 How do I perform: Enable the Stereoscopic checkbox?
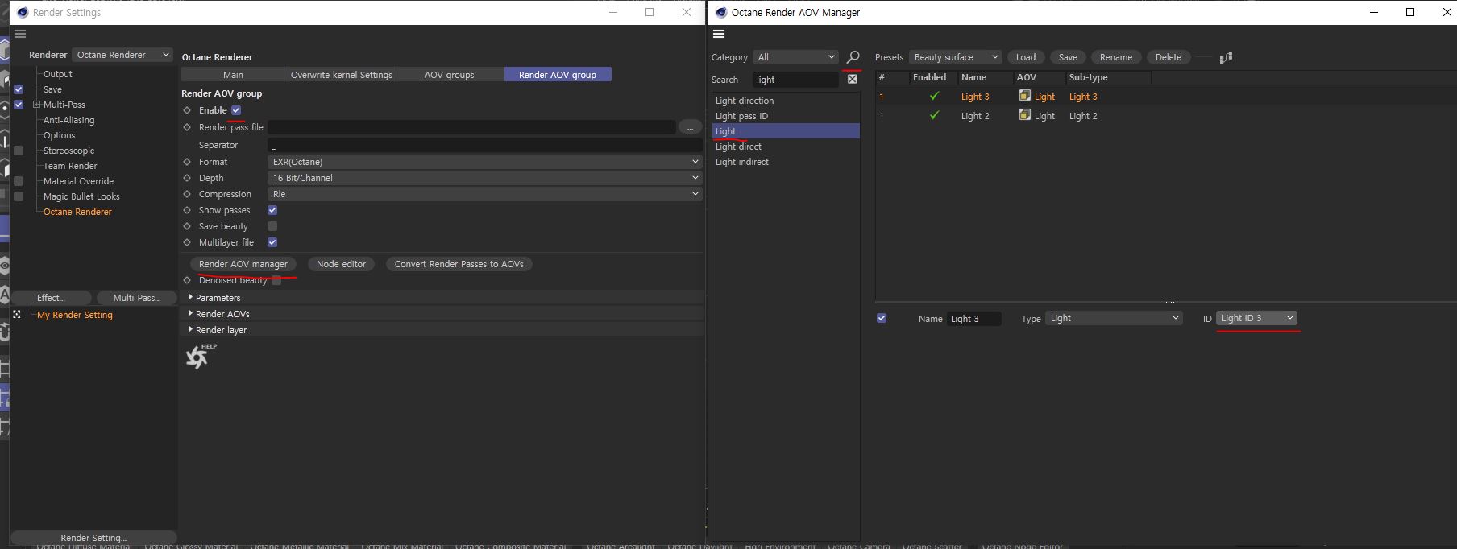pyautogui.click(x=19, y=151)
